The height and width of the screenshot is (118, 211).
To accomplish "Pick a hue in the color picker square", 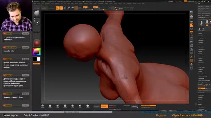I will click(x=37, y=51).
